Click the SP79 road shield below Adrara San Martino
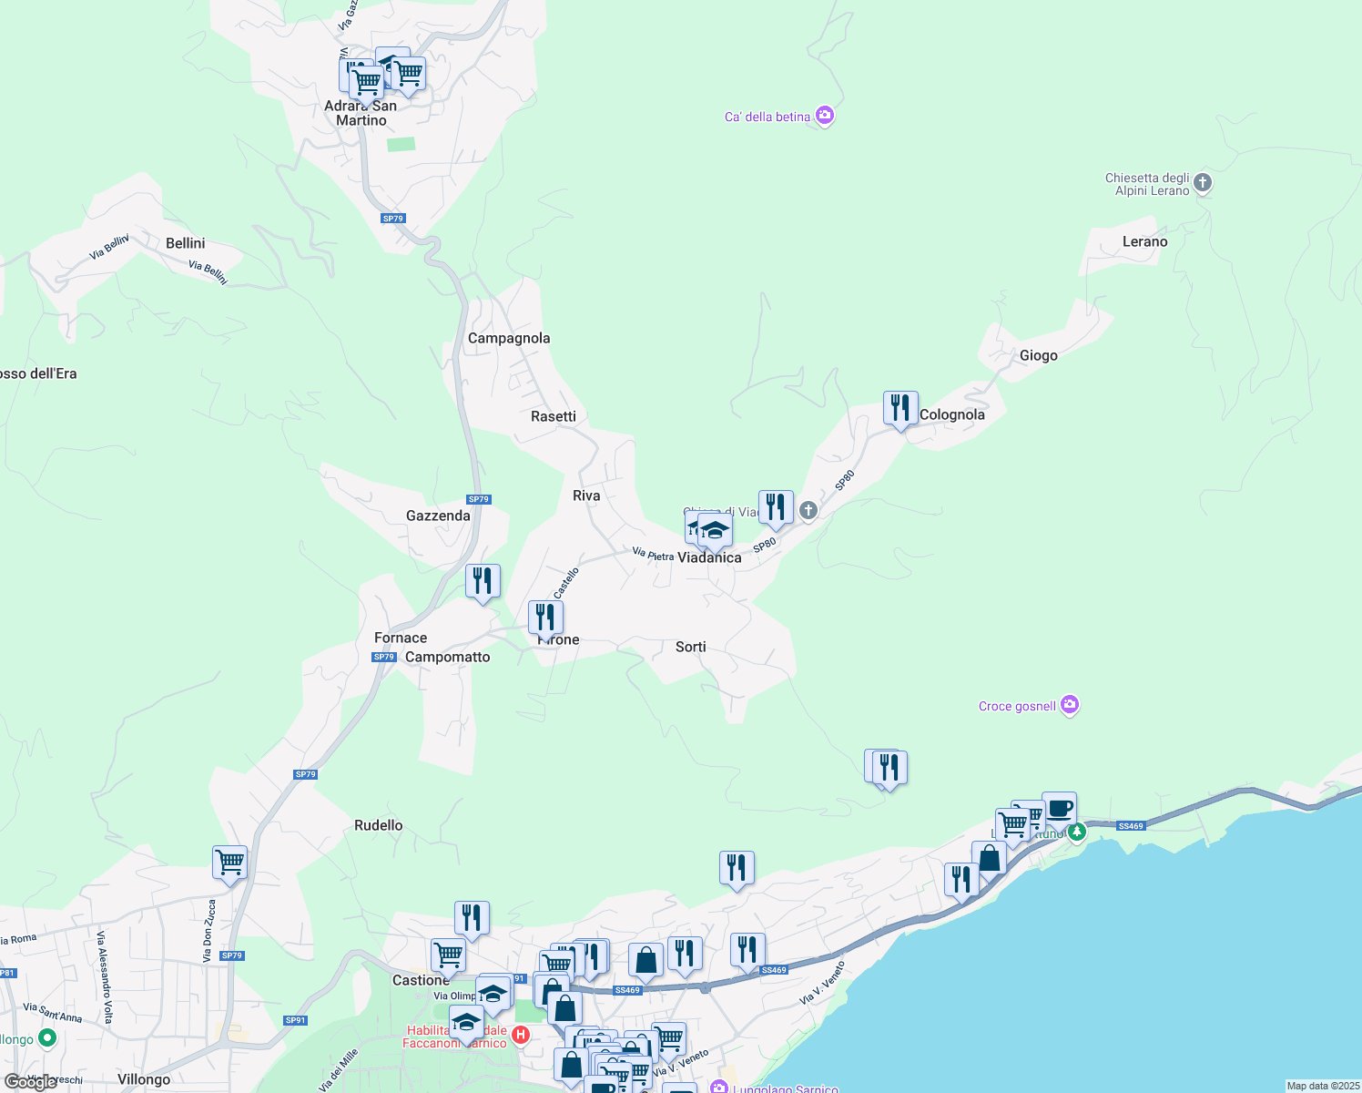1362x1093 pixels. coord(392,219)
